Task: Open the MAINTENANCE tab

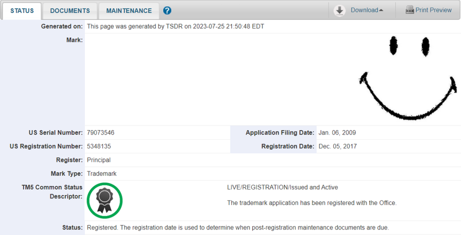Action: click(129, 11)
